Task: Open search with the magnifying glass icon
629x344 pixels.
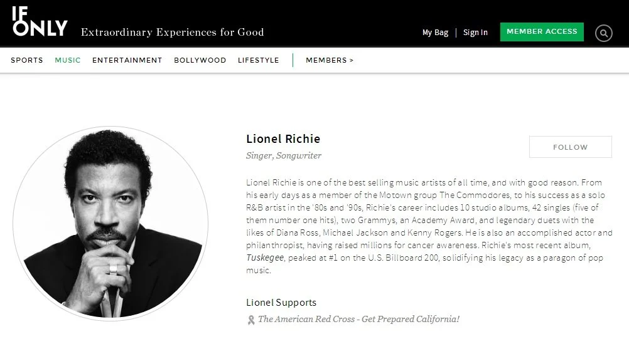Action: point(603,33)
